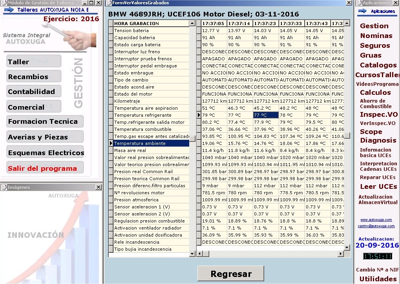Click values grid vertical scroll down arrow

tap(347, 247)
